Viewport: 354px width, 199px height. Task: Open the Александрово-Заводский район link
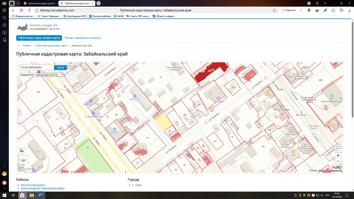click(43, 188)
